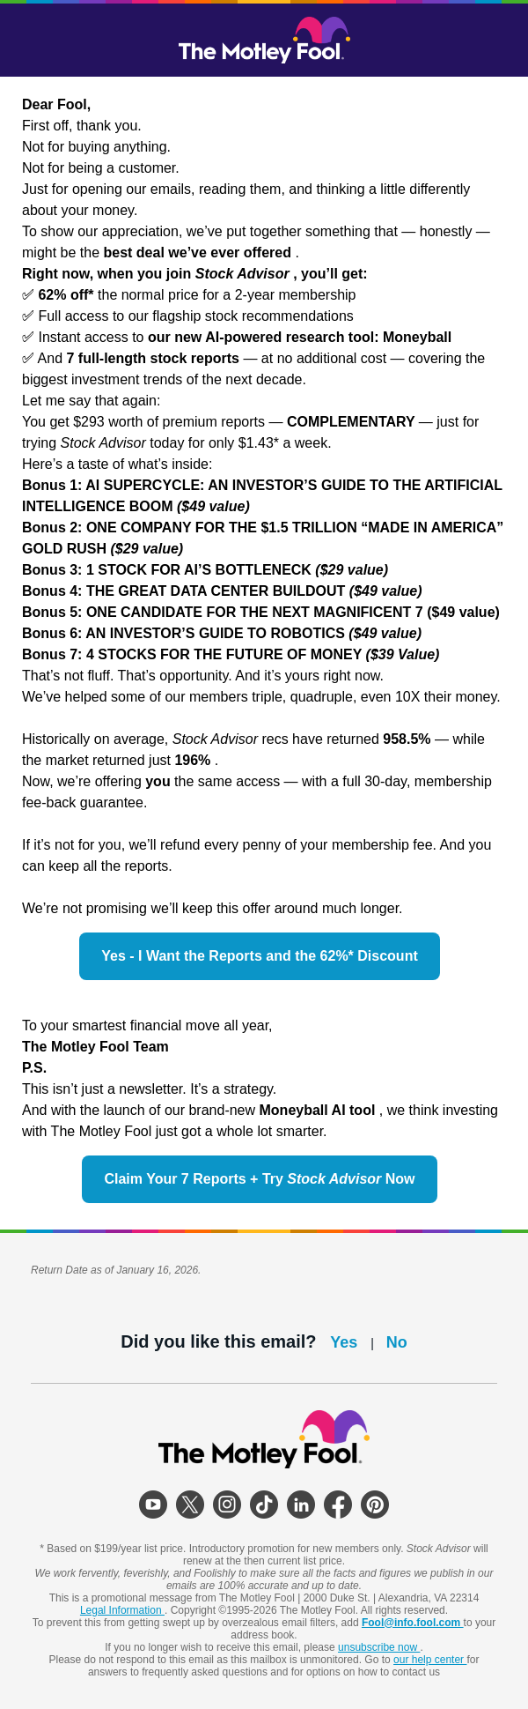Open the LinkedIn social icon
This screenshot has width=528, height=1709.
click(301, 1505)
